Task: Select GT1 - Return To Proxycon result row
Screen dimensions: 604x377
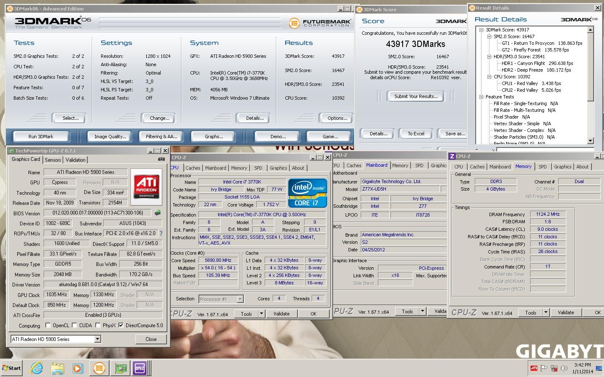Action: click(x=542, y=43)
